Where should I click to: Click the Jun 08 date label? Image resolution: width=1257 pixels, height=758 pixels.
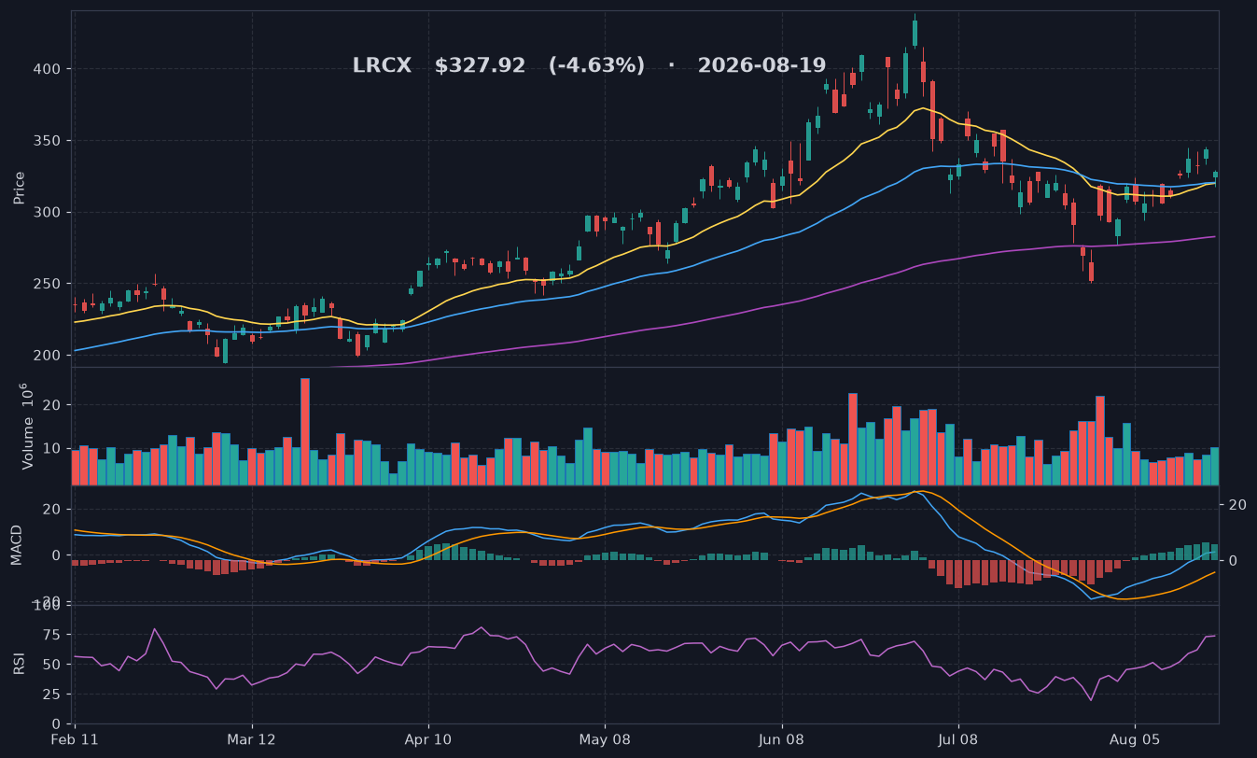781,738
